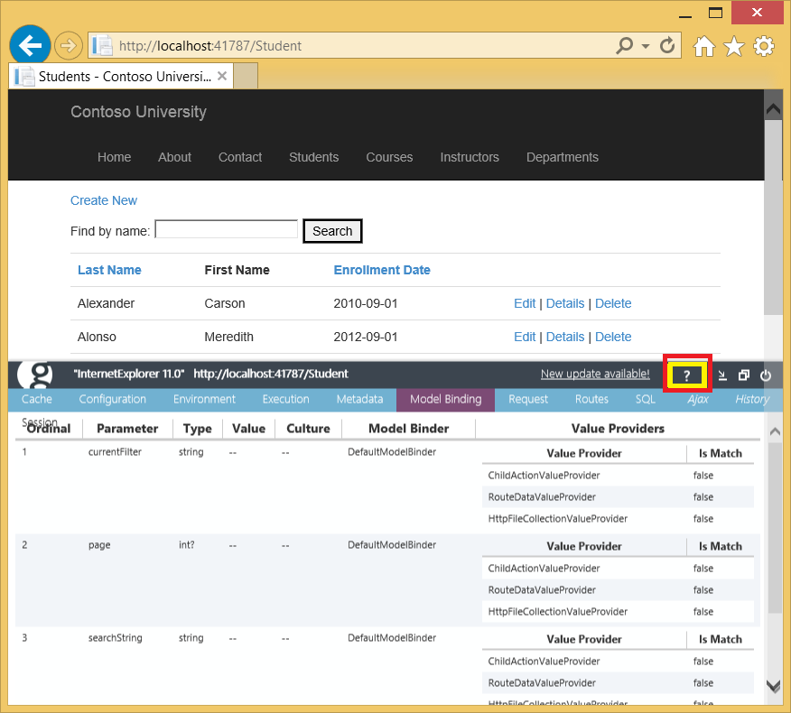Viewport: 791px width, 713px height.
Task: Open the New update available link
Action: [595, 373]
